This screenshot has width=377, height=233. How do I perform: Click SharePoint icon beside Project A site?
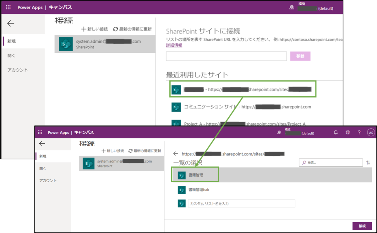click(176, 123)
